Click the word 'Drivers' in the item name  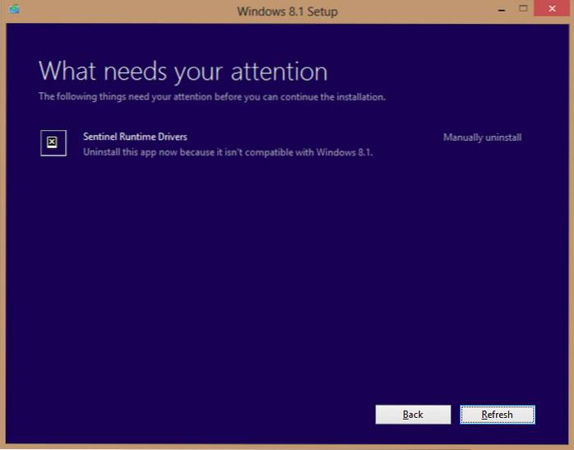pos(170,137)
